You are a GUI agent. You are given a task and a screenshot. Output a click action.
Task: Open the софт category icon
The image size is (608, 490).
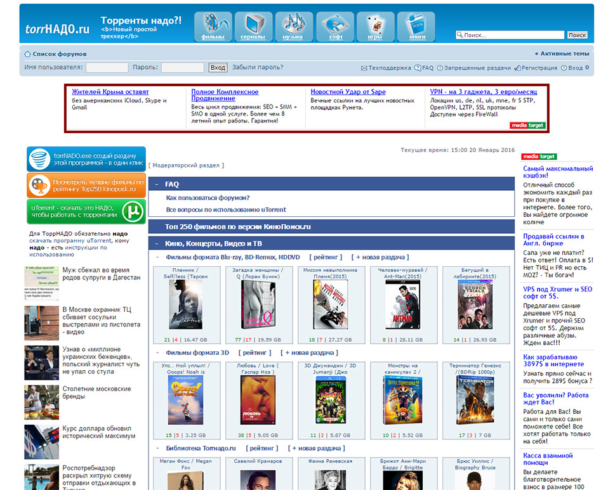(335, 27)
